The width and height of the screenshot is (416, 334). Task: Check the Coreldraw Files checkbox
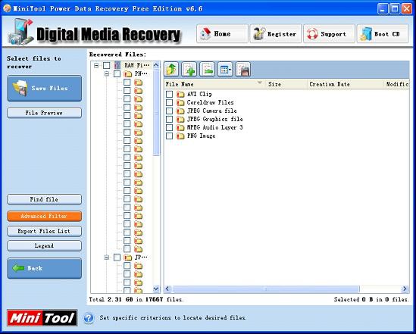[169, 102]
